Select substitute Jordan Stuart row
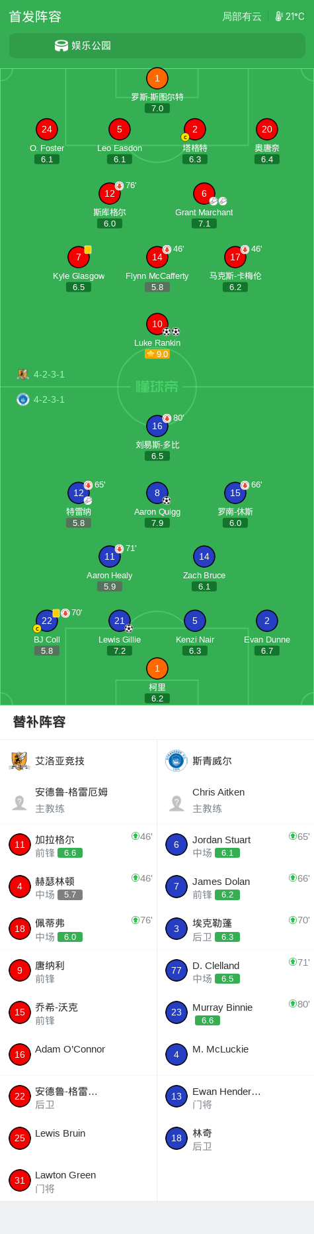Screen dimensions: 314x1234 tap(235, 845)
